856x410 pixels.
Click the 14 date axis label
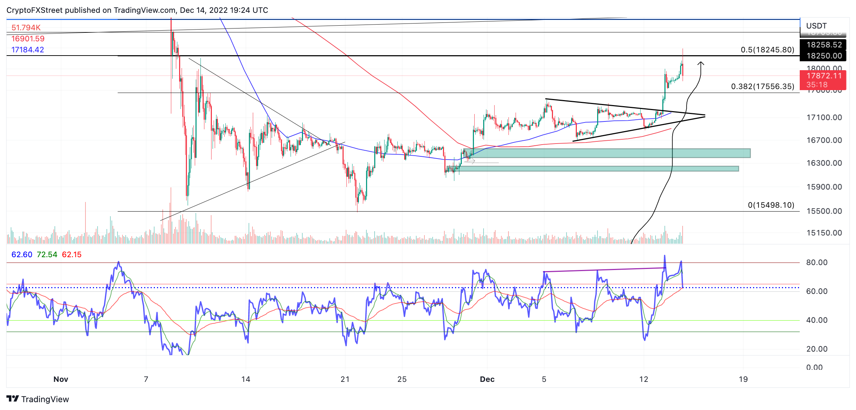pos(246,379)
